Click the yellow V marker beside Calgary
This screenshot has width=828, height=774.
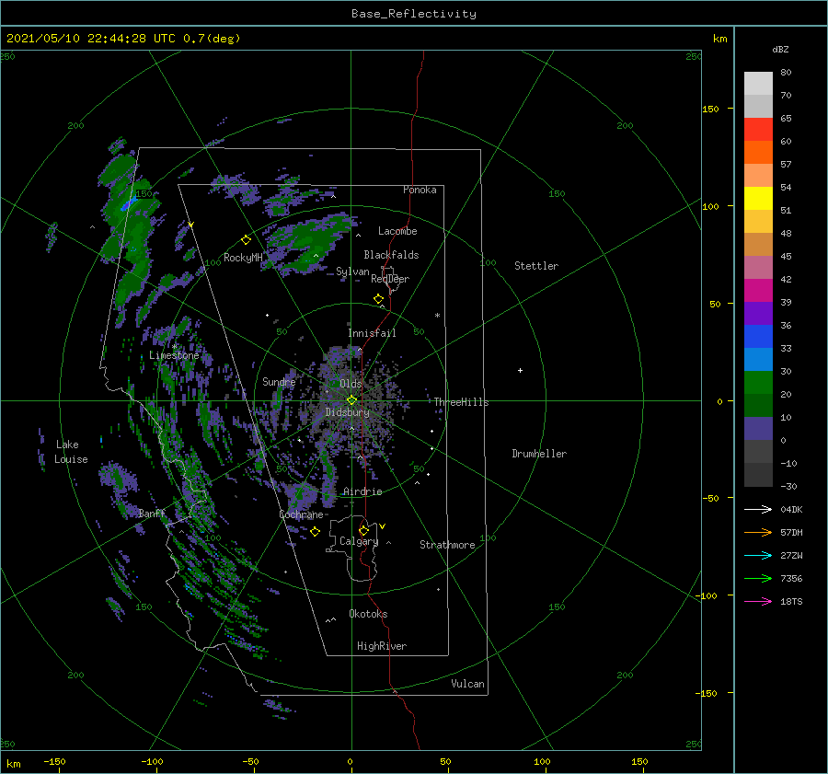382,526
